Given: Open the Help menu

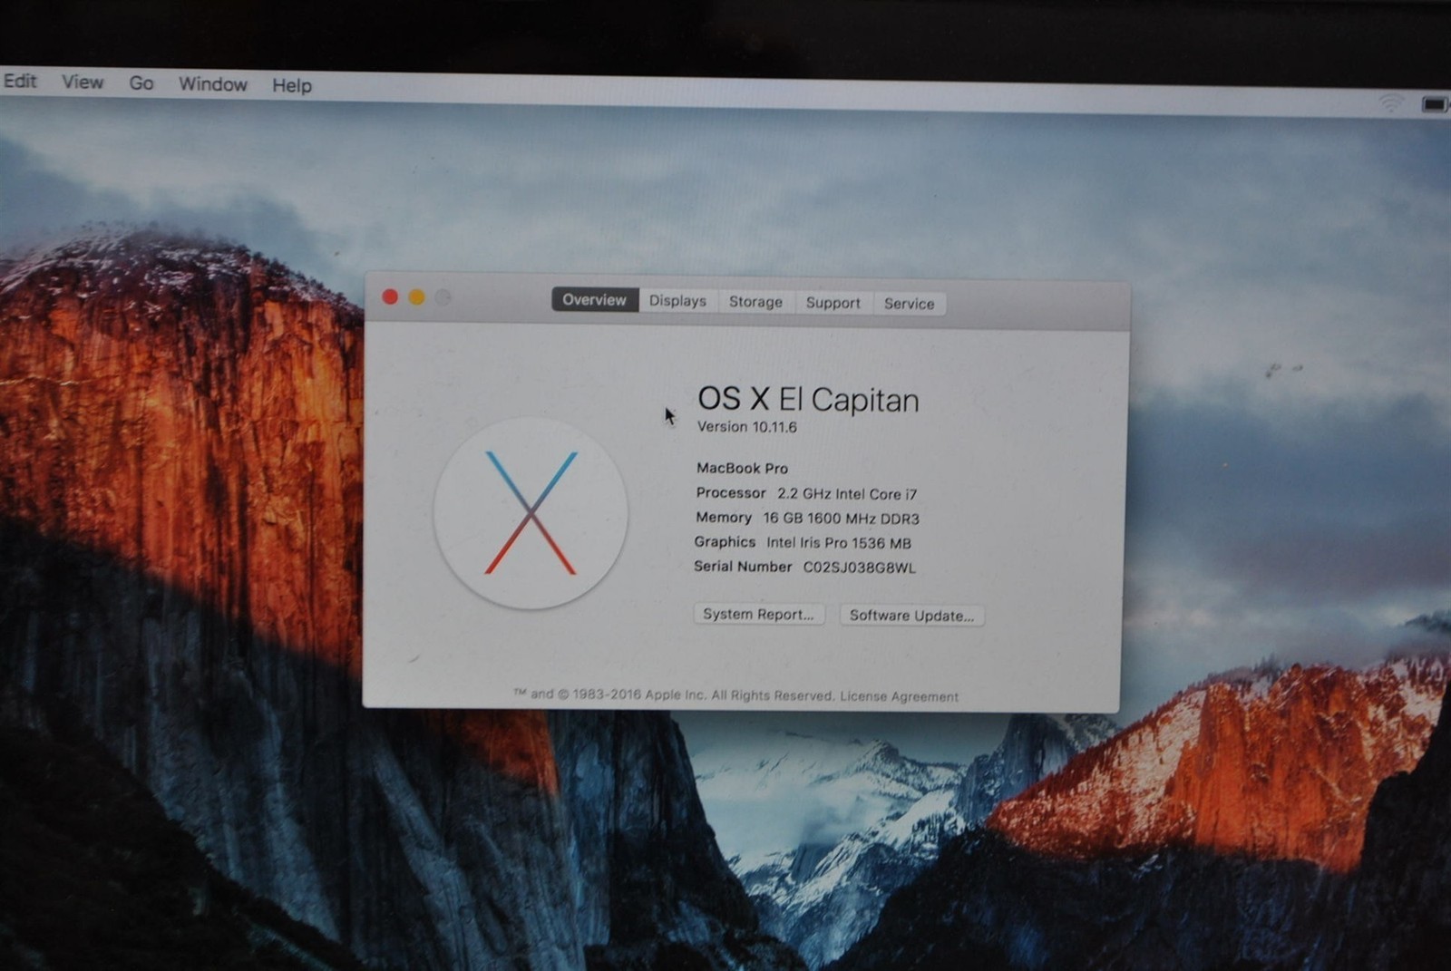Looking at the screenshot, I should pos(292,85).
